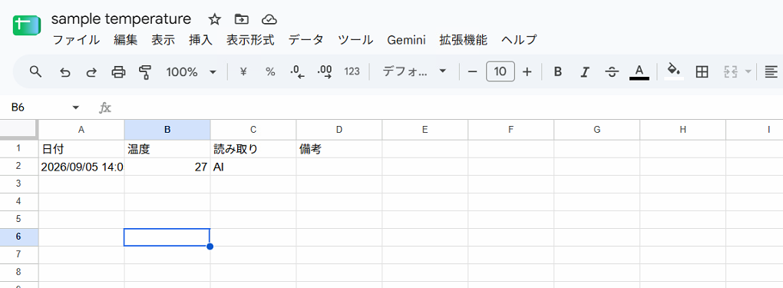
Task: Click the merge cells icon
Action: tap(731, 72)
